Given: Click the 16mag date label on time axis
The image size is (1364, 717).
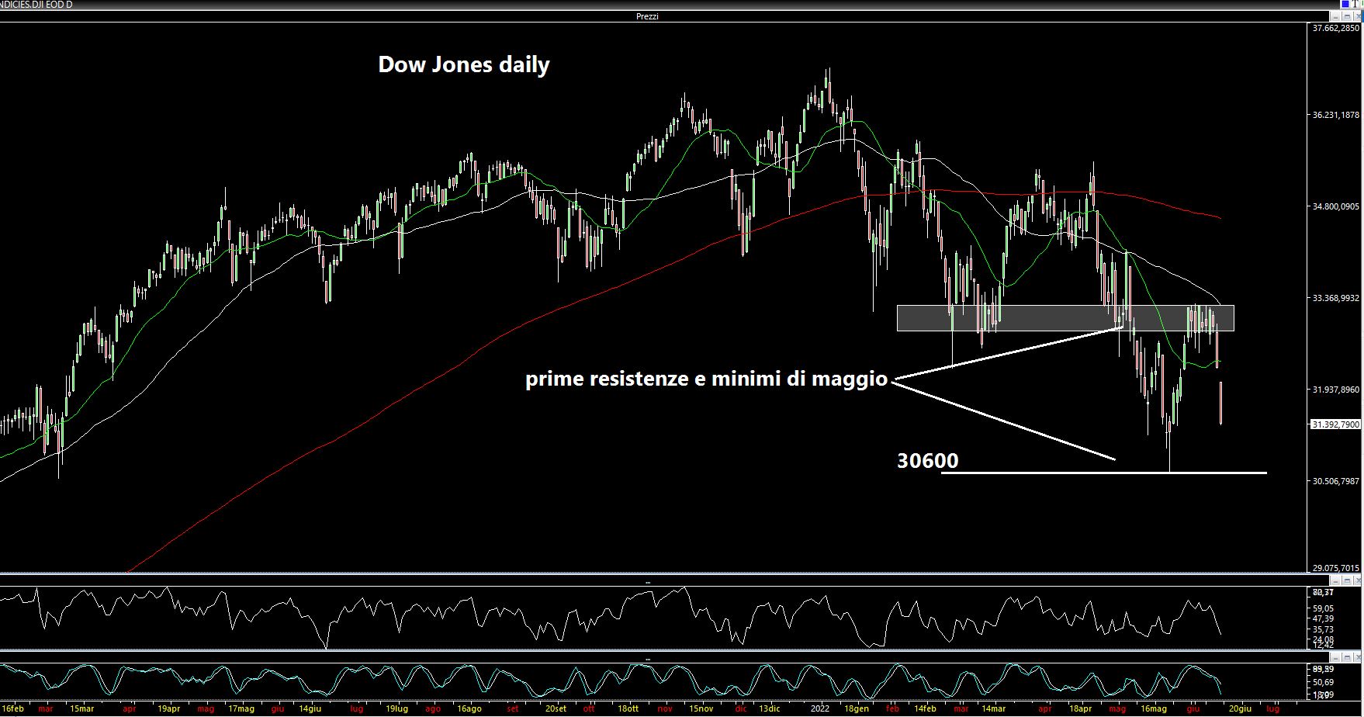Looking at the screenshot, I should [x=1154, y=708].
